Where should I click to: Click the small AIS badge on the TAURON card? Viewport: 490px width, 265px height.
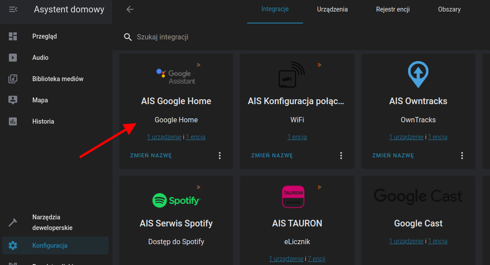319,187
